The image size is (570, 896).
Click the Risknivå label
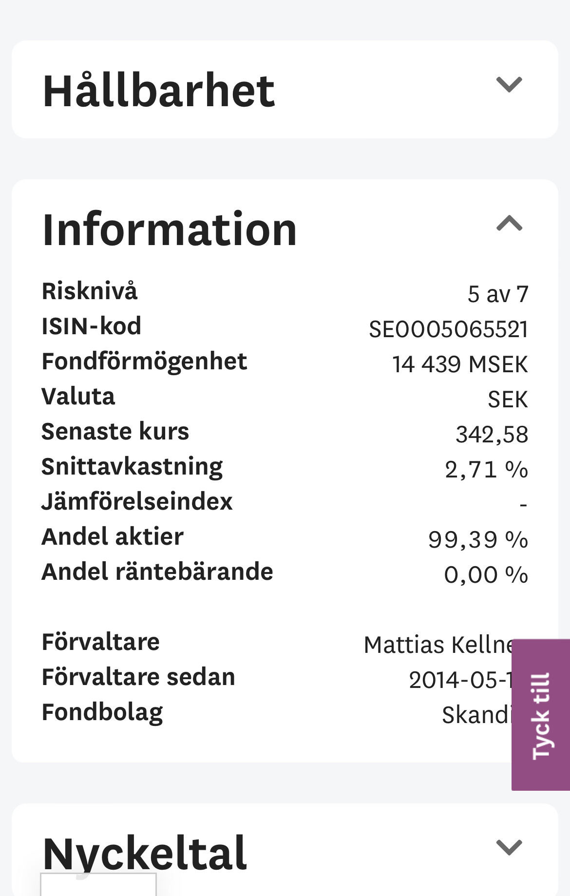[90, 291]
